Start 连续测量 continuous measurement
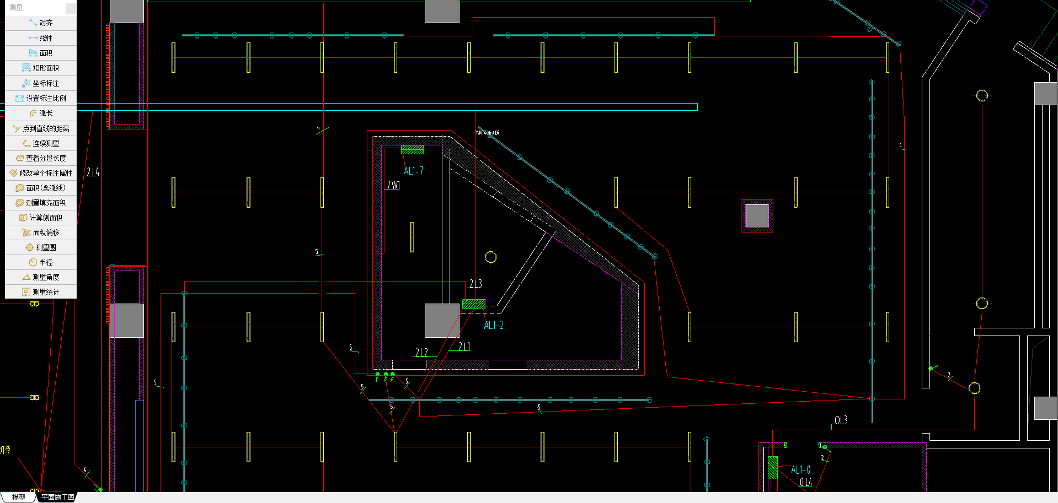1058x503 pixels. point(41,143)
